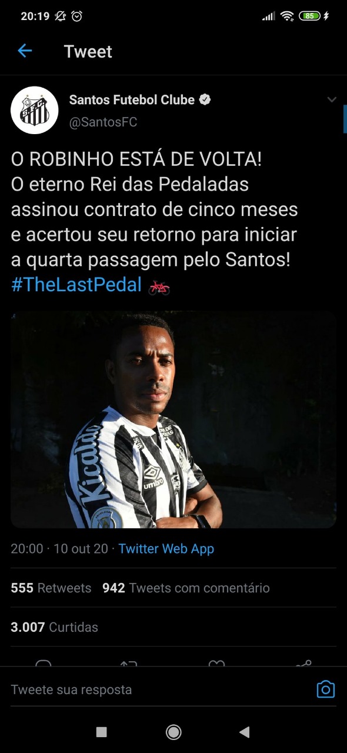Viewport: 347px width, 753px height.
Task: Open the camera icon in reply bar
Action: 326,689
